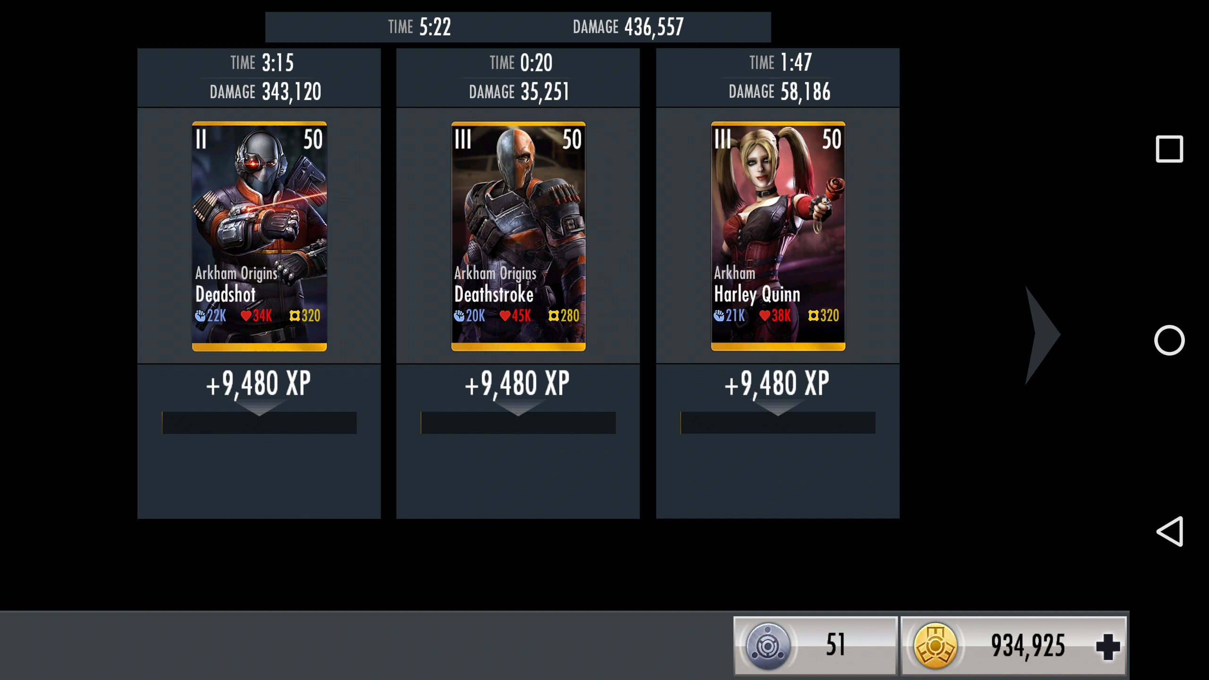
Task: Tap the silver alliance credits icon
Action: click(768, 646)
